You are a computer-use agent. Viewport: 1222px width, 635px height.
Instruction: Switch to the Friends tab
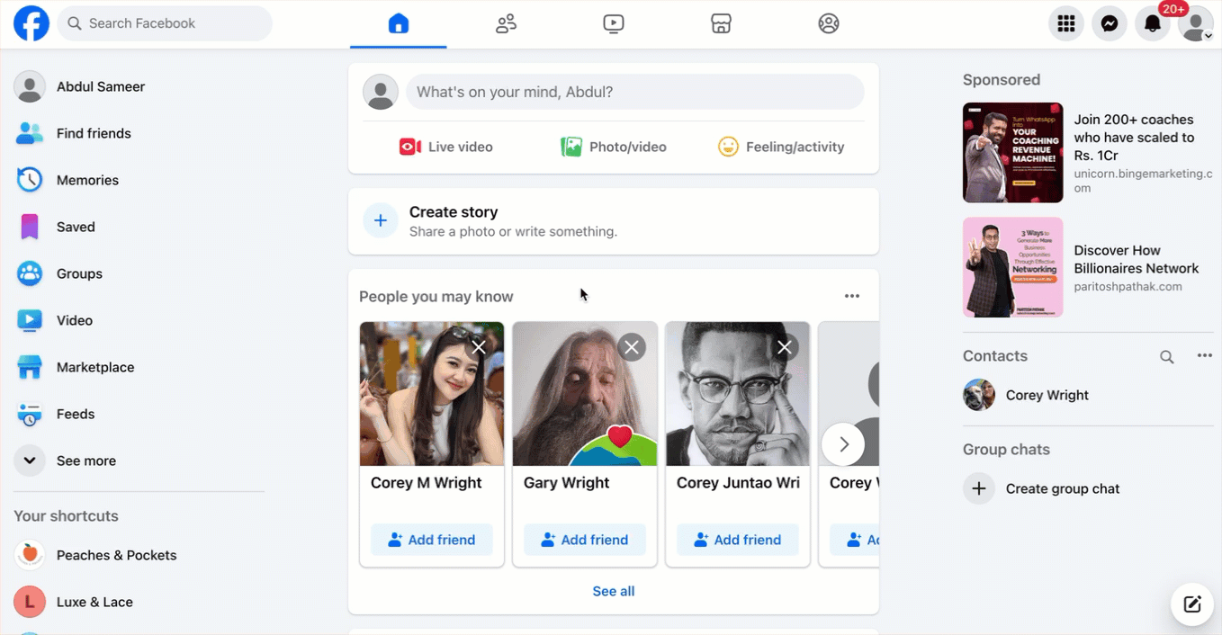[x=506, y=24]
